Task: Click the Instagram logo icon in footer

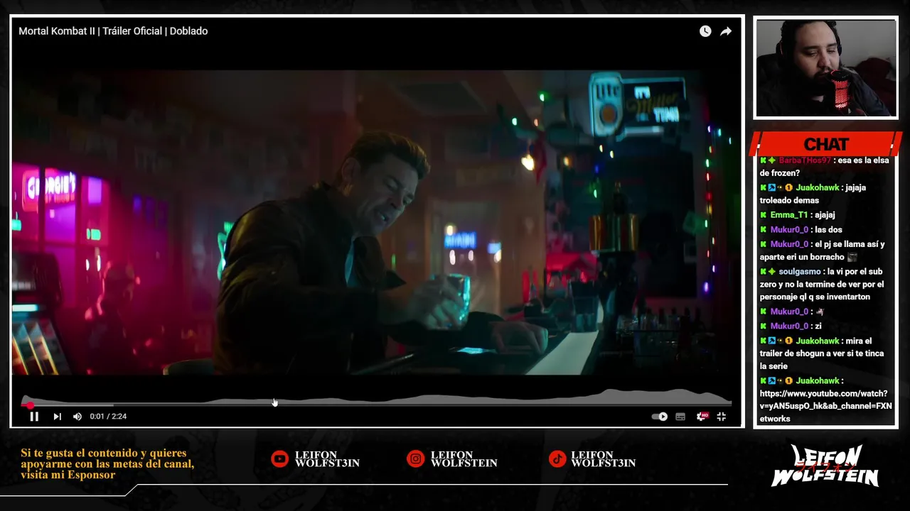Action: click(415, 459)
